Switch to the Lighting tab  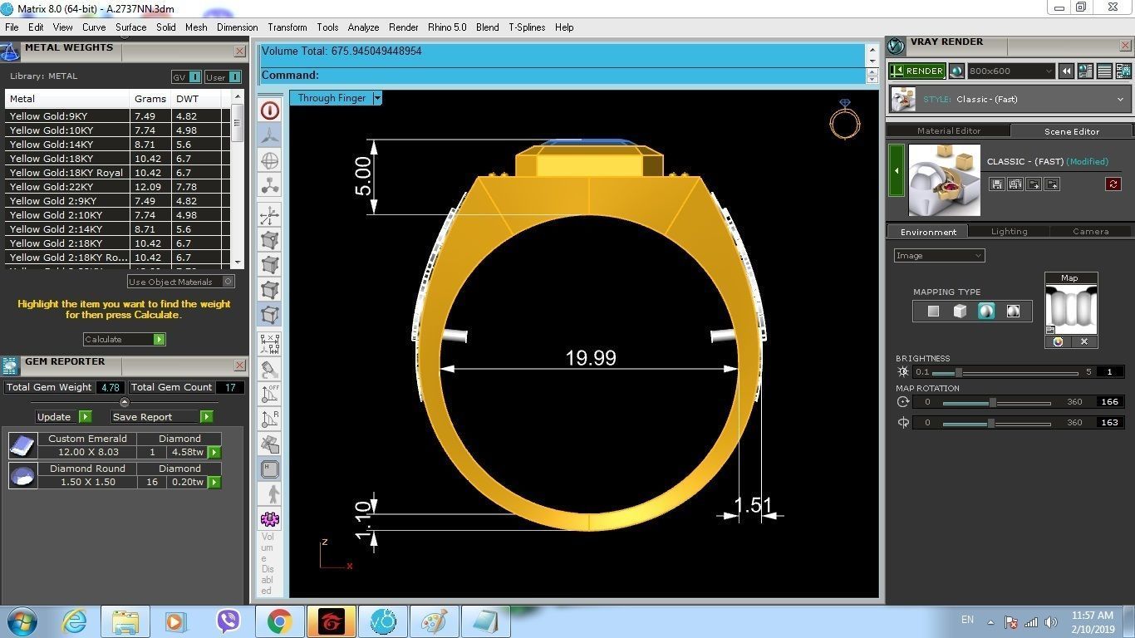pos(1009,232)
